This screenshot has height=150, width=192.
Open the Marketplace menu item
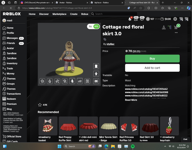[60, 14]
